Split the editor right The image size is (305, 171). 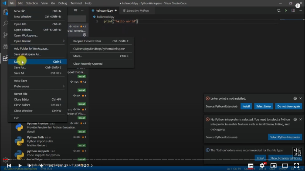[x=293, y=10]
